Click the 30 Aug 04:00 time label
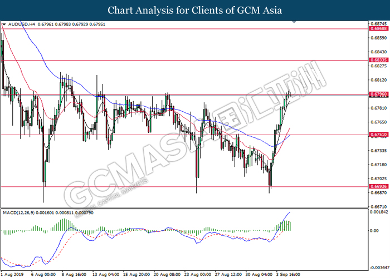This screenshot has width=390, height=278. pos(259,275)
